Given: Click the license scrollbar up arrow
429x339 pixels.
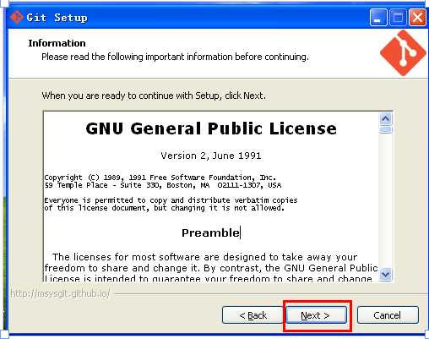Looking at the screenshot, I should tap(385, 118).
